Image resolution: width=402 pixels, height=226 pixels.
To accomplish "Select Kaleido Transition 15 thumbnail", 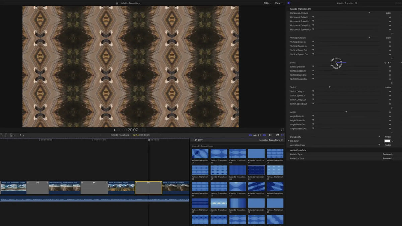I will [x=275, y=186].
